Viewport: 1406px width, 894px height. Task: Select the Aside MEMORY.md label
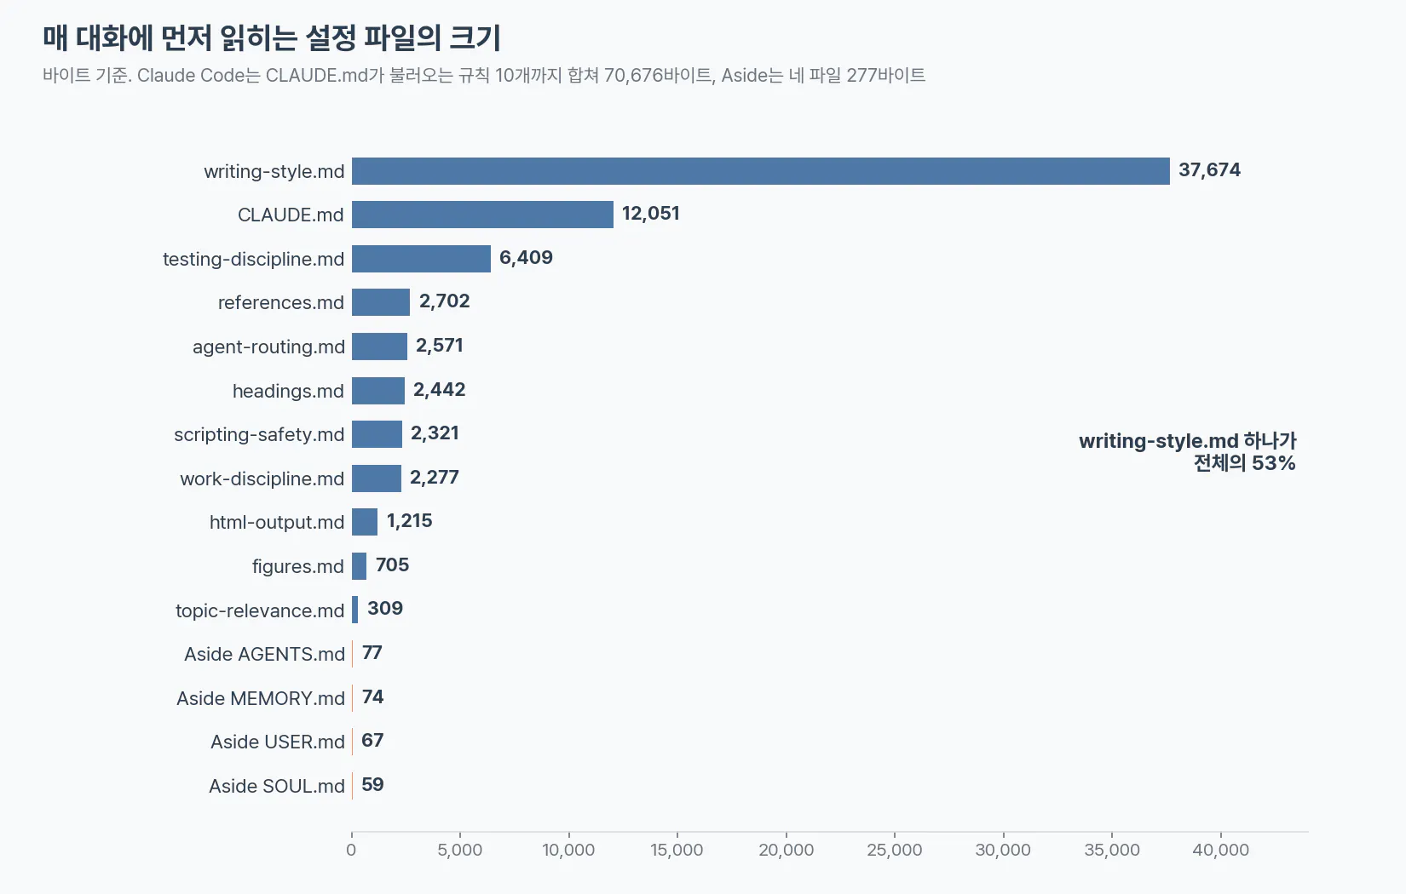click(x=261, y=698)
